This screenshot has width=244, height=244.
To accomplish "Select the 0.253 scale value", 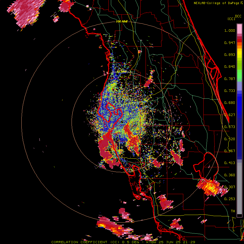I will 230,199.
